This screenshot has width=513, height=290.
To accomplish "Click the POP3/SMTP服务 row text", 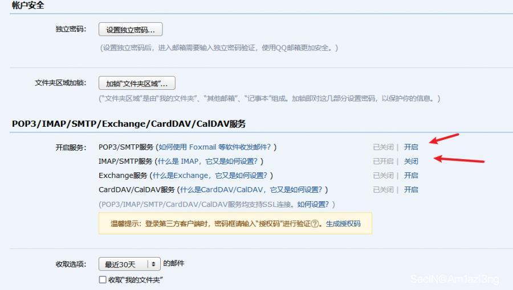I will (x=126, y=147).
